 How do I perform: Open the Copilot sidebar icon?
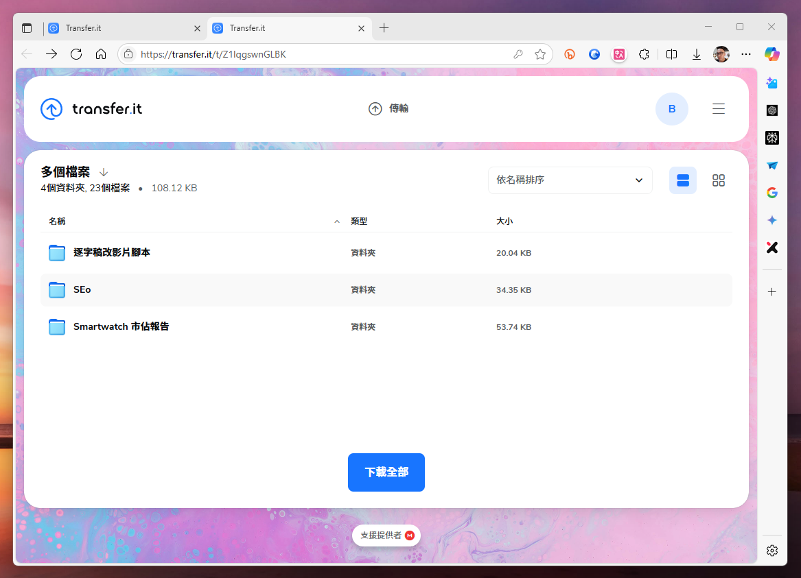[x=771, y=54]
